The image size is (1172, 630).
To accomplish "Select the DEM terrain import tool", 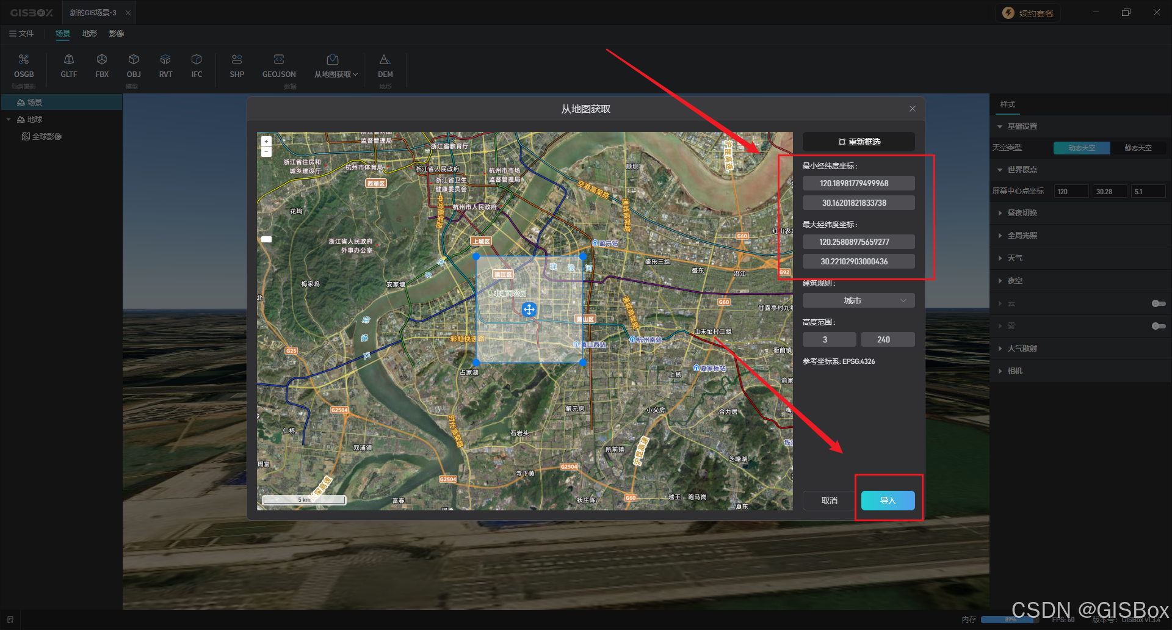I will tap(385, 66).
